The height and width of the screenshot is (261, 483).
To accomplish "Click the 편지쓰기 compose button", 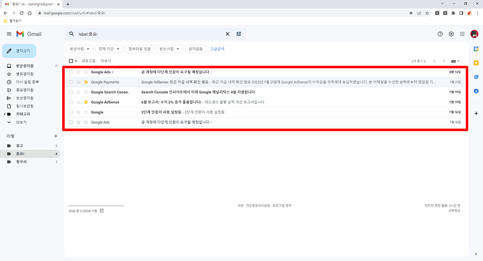I will [x=19, y=51].
